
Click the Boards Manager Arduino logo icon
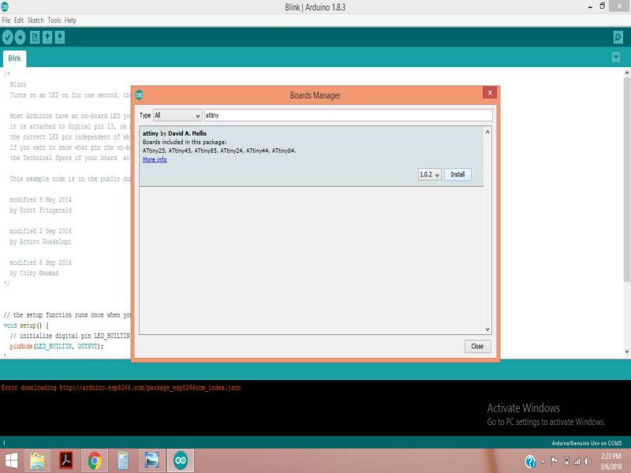click(x=139, y=95)
